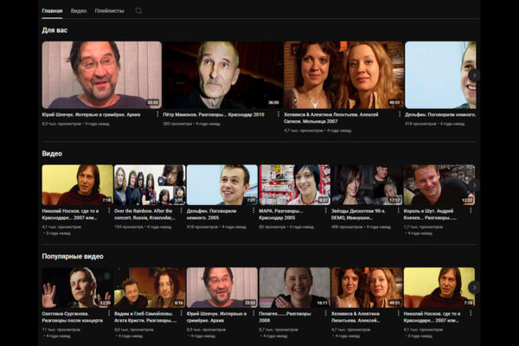
Task: Open options menu for Звёзды Дискотеки 90-х video
Action: pos(399,210)
